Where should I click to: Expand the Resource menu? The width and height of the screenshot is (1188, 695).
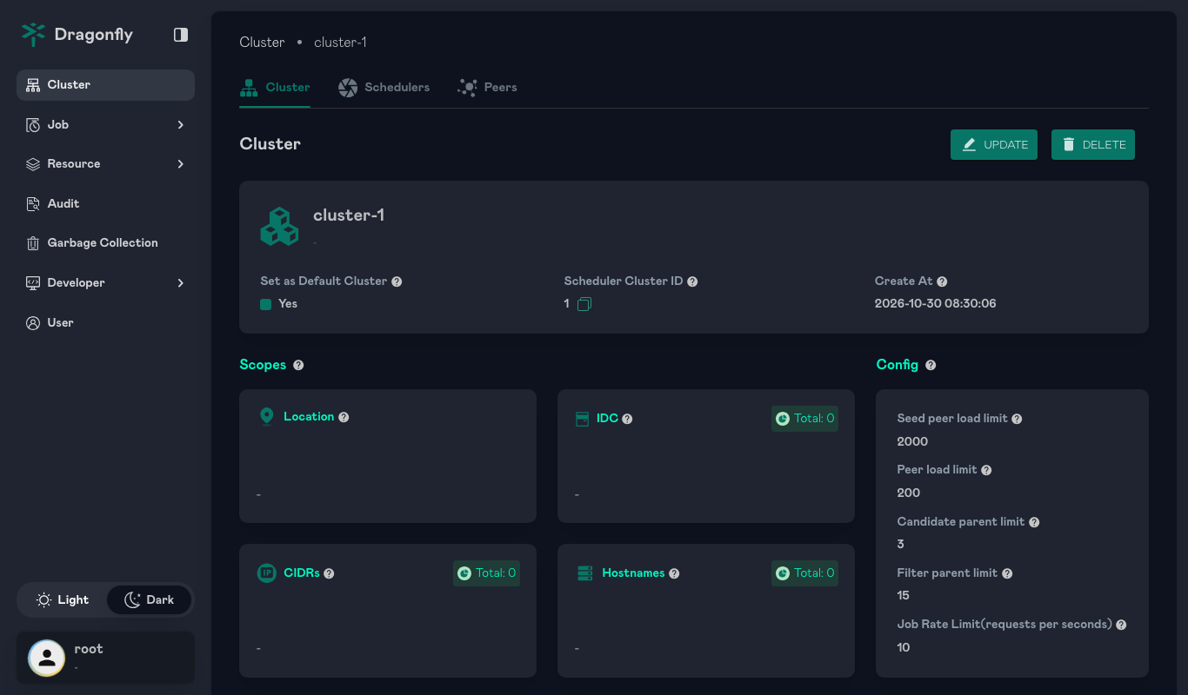[105, 164]
